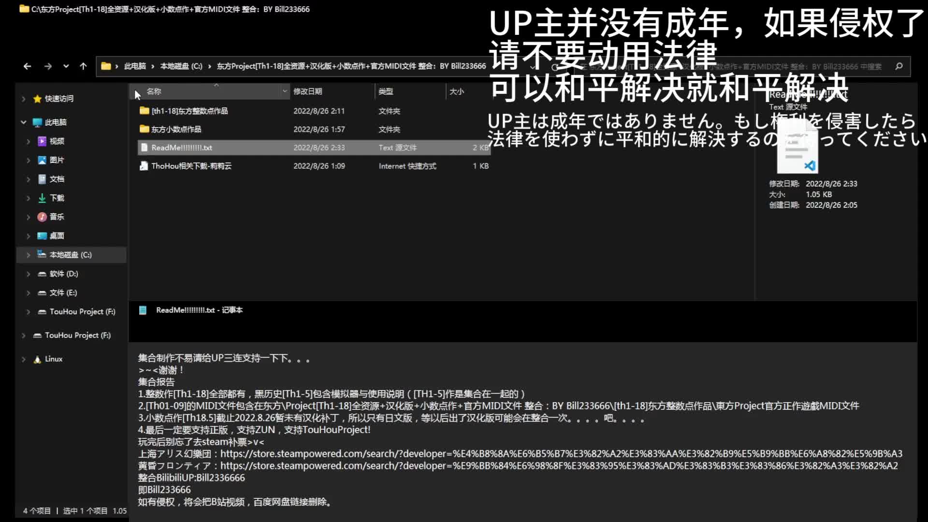Click the ReadMe!!!!!!!!!.txt - 记事本 title

[199, 310]
